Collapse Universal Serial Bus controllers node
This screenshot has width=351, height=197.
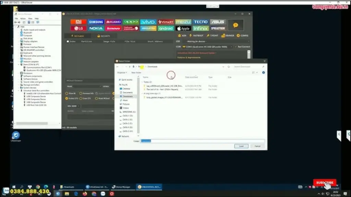[x=19, y=91]
